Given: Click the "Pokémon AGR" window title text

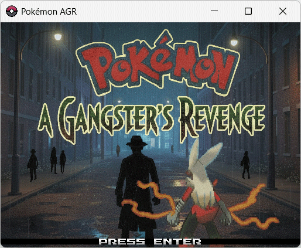Looking at the screenshot, I should 49,12.
